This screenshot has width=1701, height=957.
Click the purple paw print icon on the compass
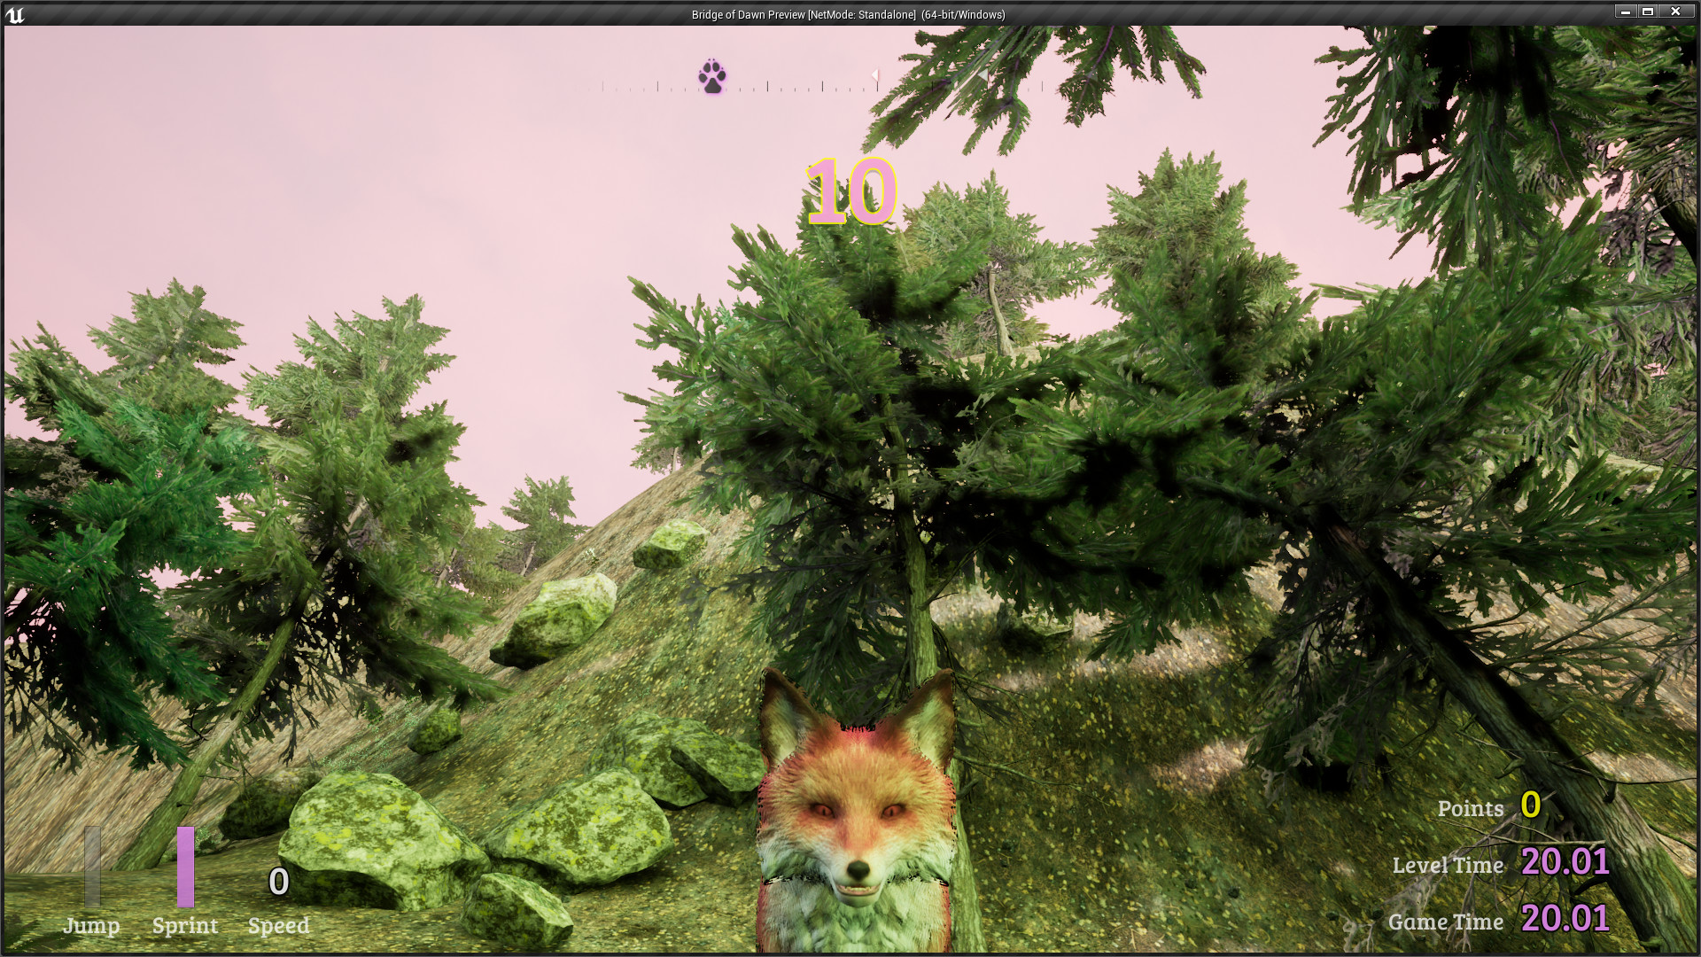click(711, 77)
